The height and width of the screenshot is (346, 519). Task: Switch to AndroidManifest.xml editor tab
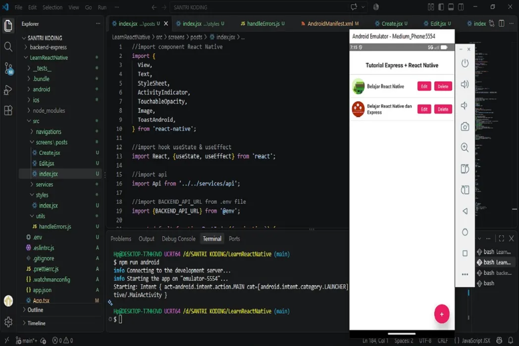tap(330, 23)
